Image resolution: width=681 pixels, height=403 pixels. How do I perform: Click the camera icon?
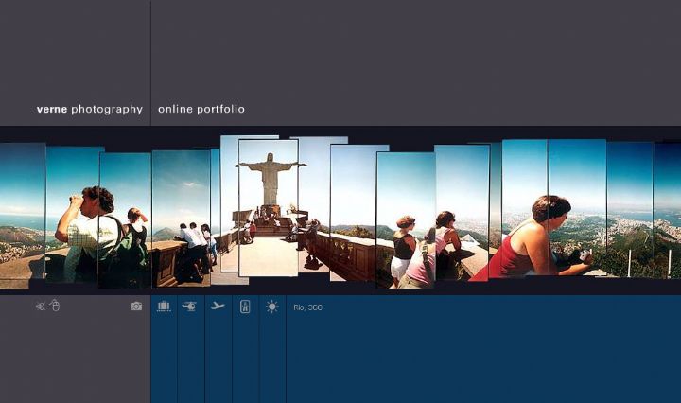pos(136,307)
